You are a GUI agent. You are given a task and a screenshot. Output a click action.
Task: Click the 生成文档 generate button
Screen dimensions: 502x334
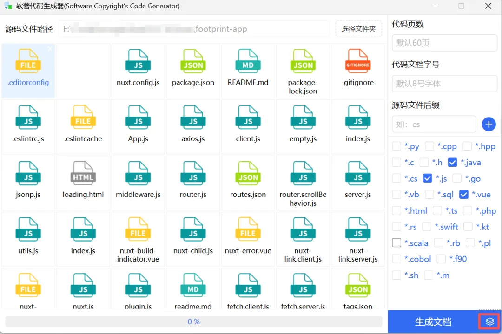pyautogui.click(x=433, y=321)
